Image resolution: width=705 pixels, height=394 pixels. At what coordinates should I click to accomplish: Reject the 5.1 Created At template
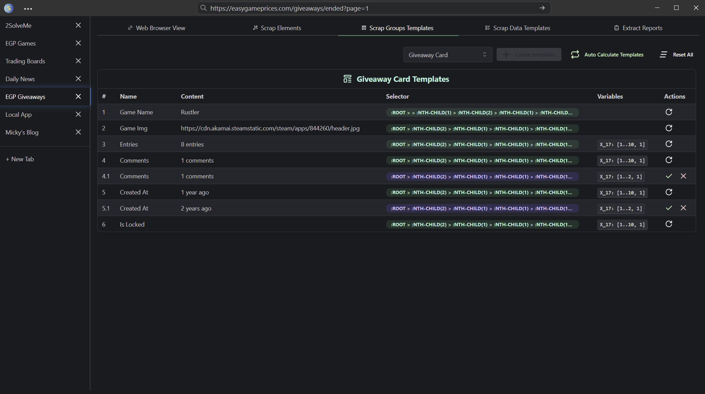(683, 208)
